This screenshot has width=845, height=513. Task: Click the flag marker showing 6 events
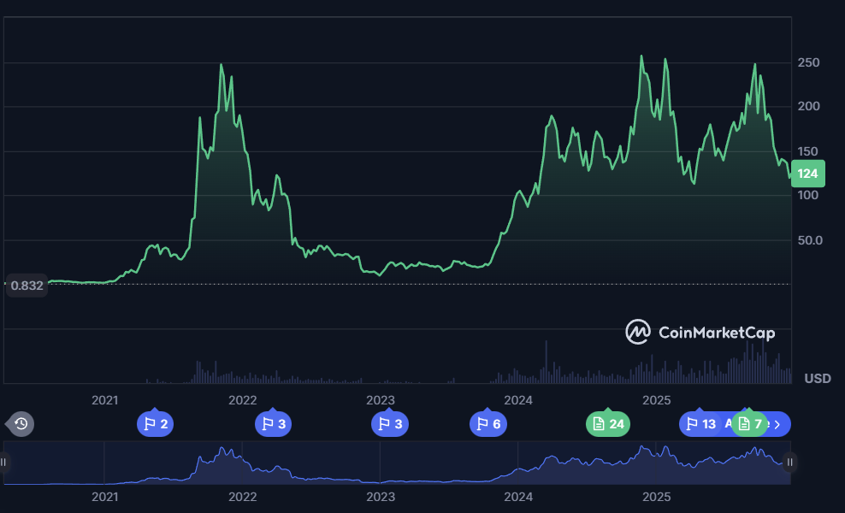pos(488,423)
